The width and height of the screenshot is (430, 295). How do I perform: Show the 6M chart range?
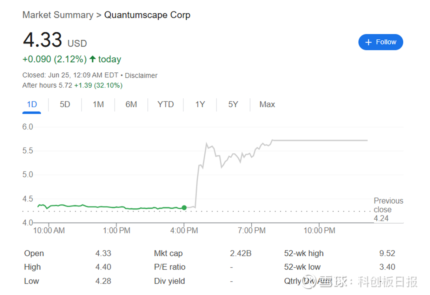click(131, 104)
